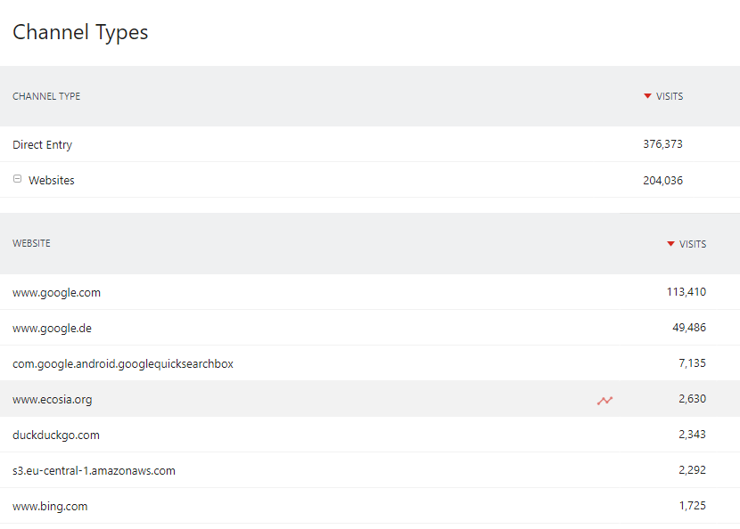Open www.google.com website row
The width and height of the screenshot is (740, 529).
tap(370, 292)
